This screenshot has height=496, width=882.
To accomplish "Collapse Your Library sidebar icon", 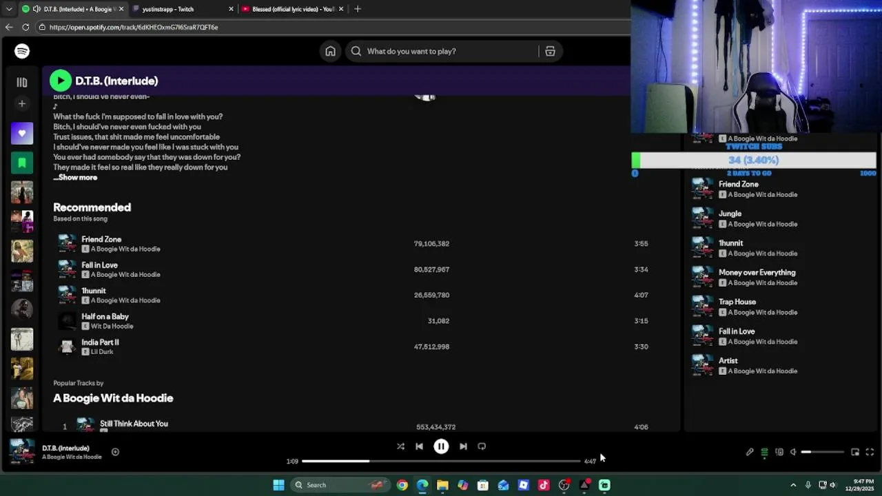I will coord(22,82).
